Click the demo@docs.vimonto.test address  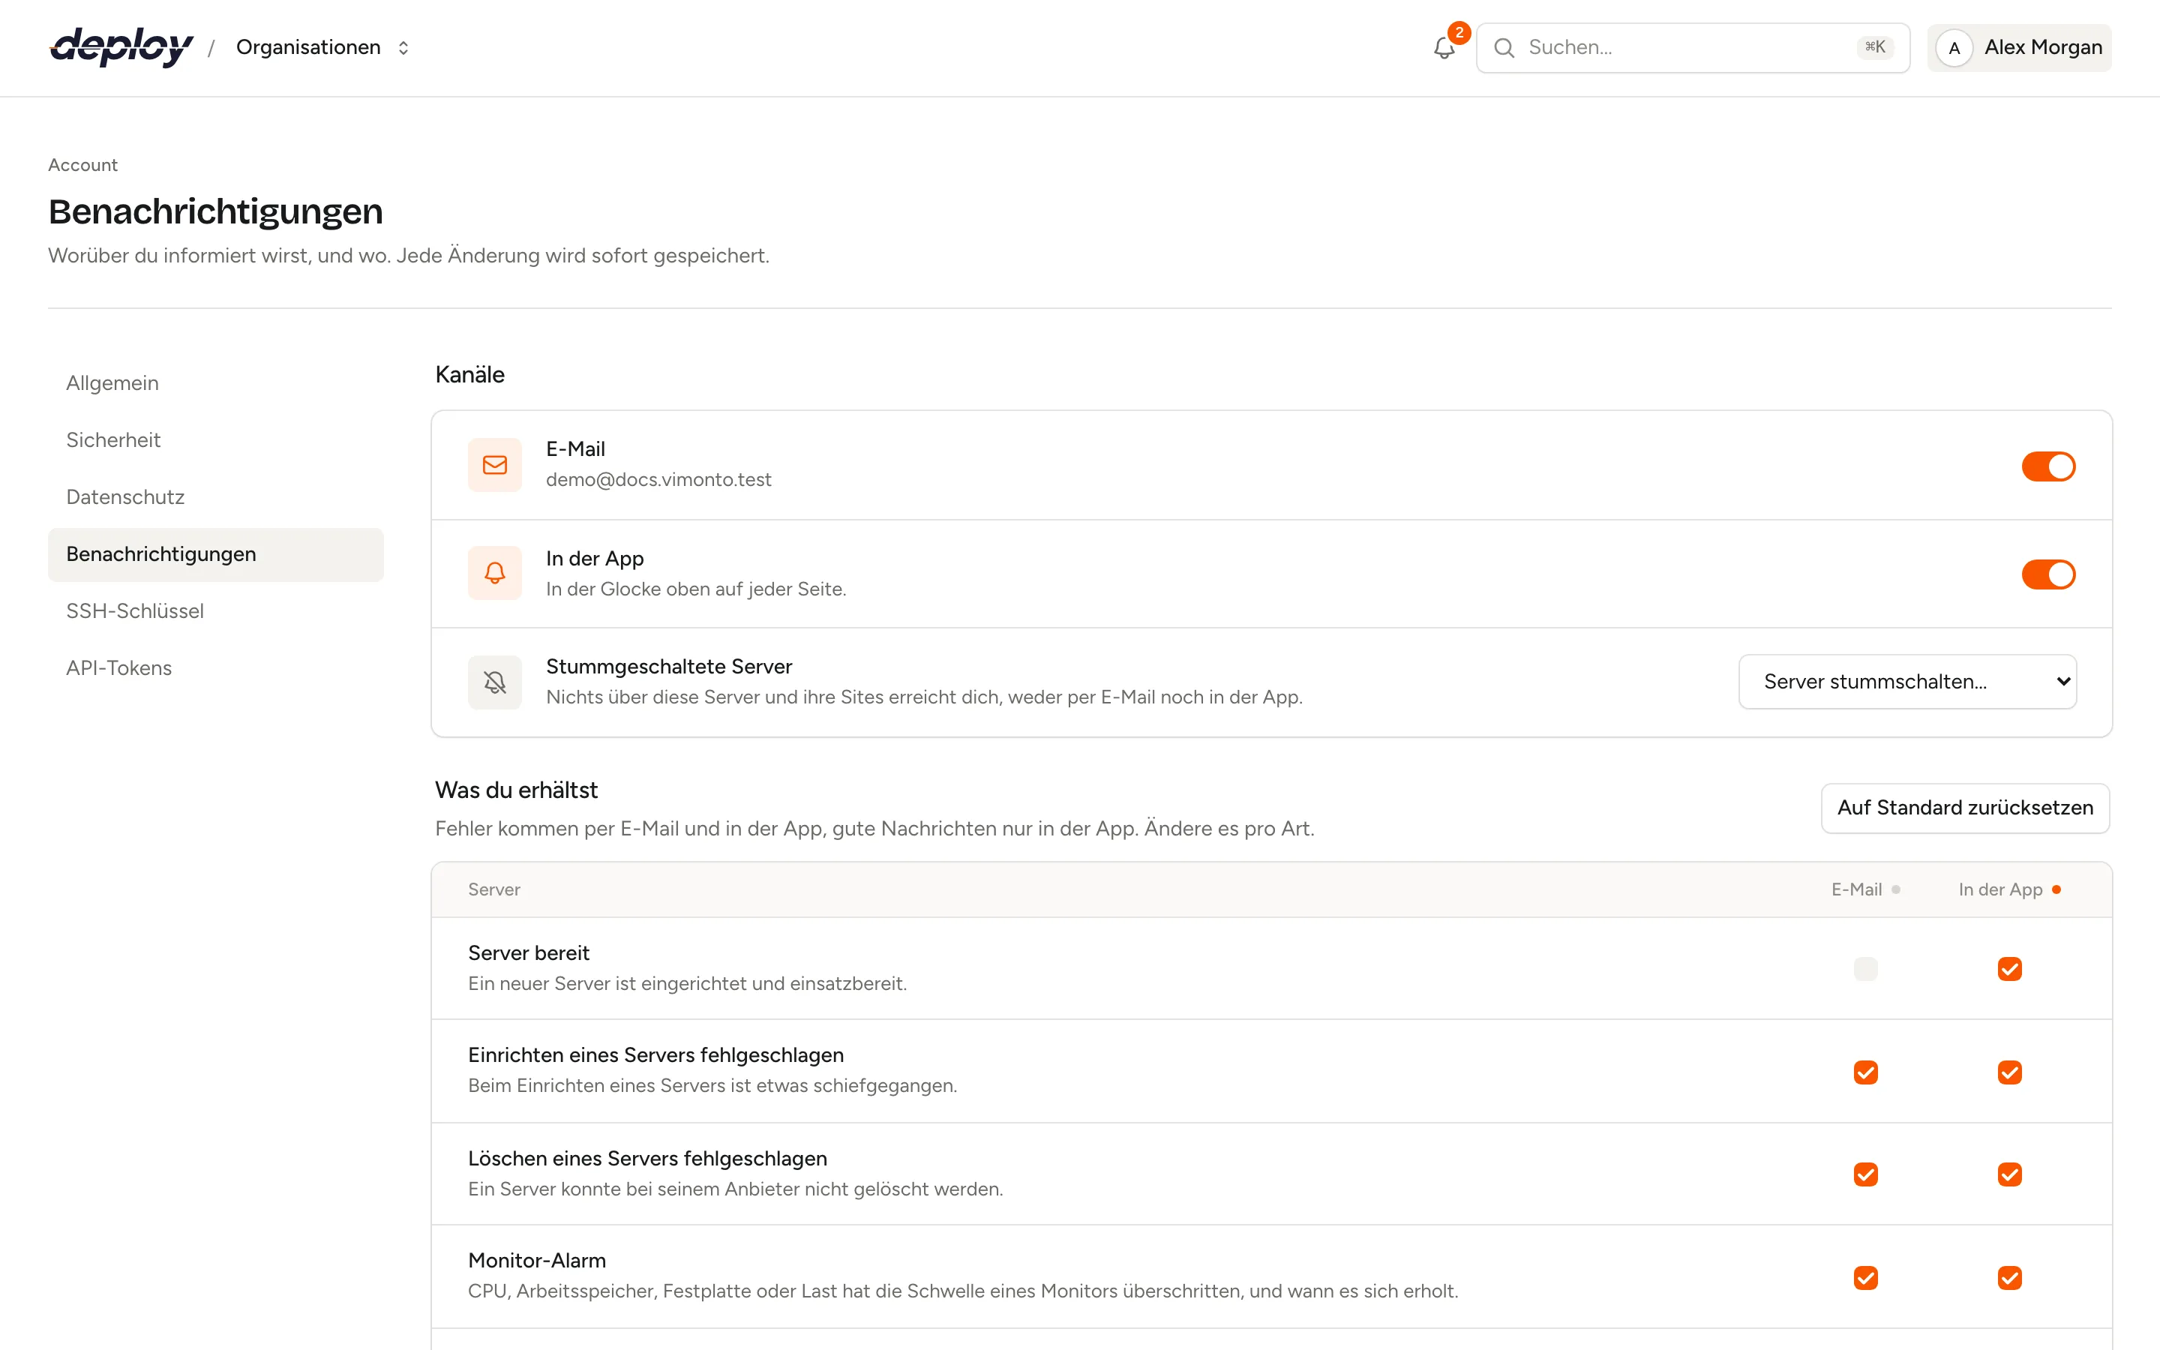pyautogui.click(x=658, y=479)
